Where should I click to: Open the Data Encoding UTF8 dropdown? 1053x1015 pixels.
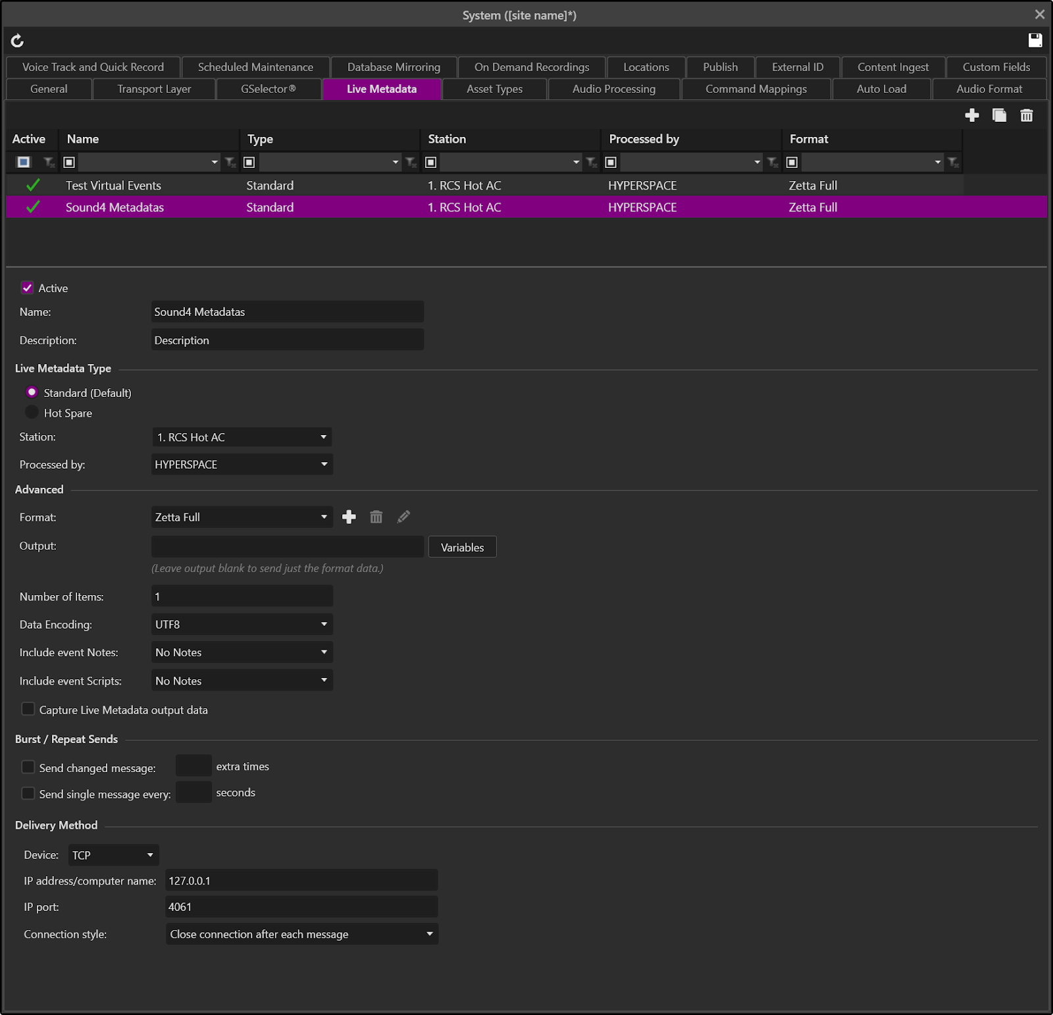242,625
